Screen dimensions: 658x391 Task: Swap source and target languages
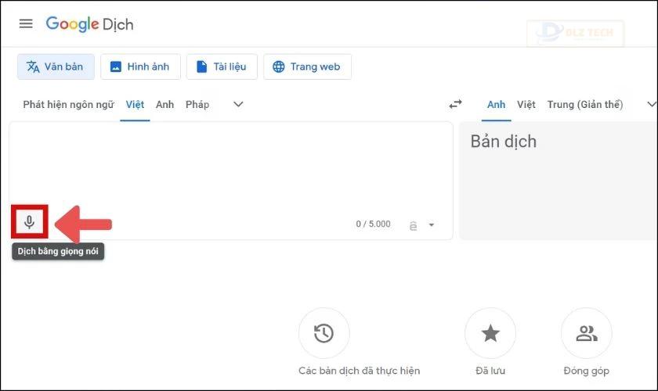tap(455, 104)
